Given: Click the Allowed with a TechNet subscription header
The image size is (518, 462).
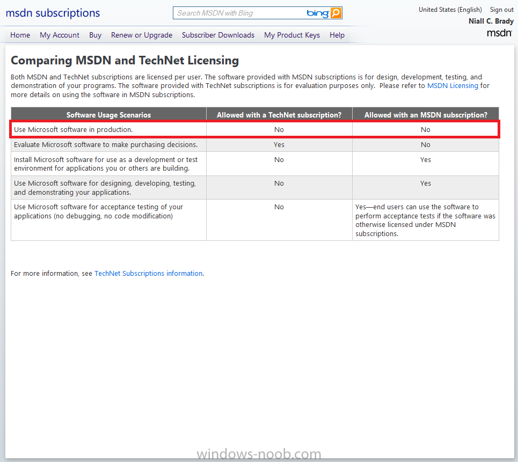Looking at the screenshot, I should tap(279, 115).
